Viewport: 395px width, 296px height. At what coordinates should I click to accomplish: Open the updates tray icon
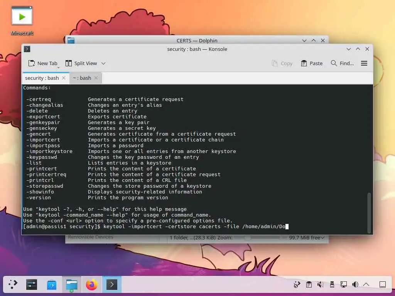(x=297, y=285)
